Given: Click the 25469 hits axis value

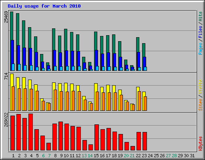Looking at the screenshot, I should click(6, 17).
